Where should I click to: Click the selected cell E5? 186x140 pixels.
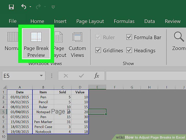[x=97, y=112]
